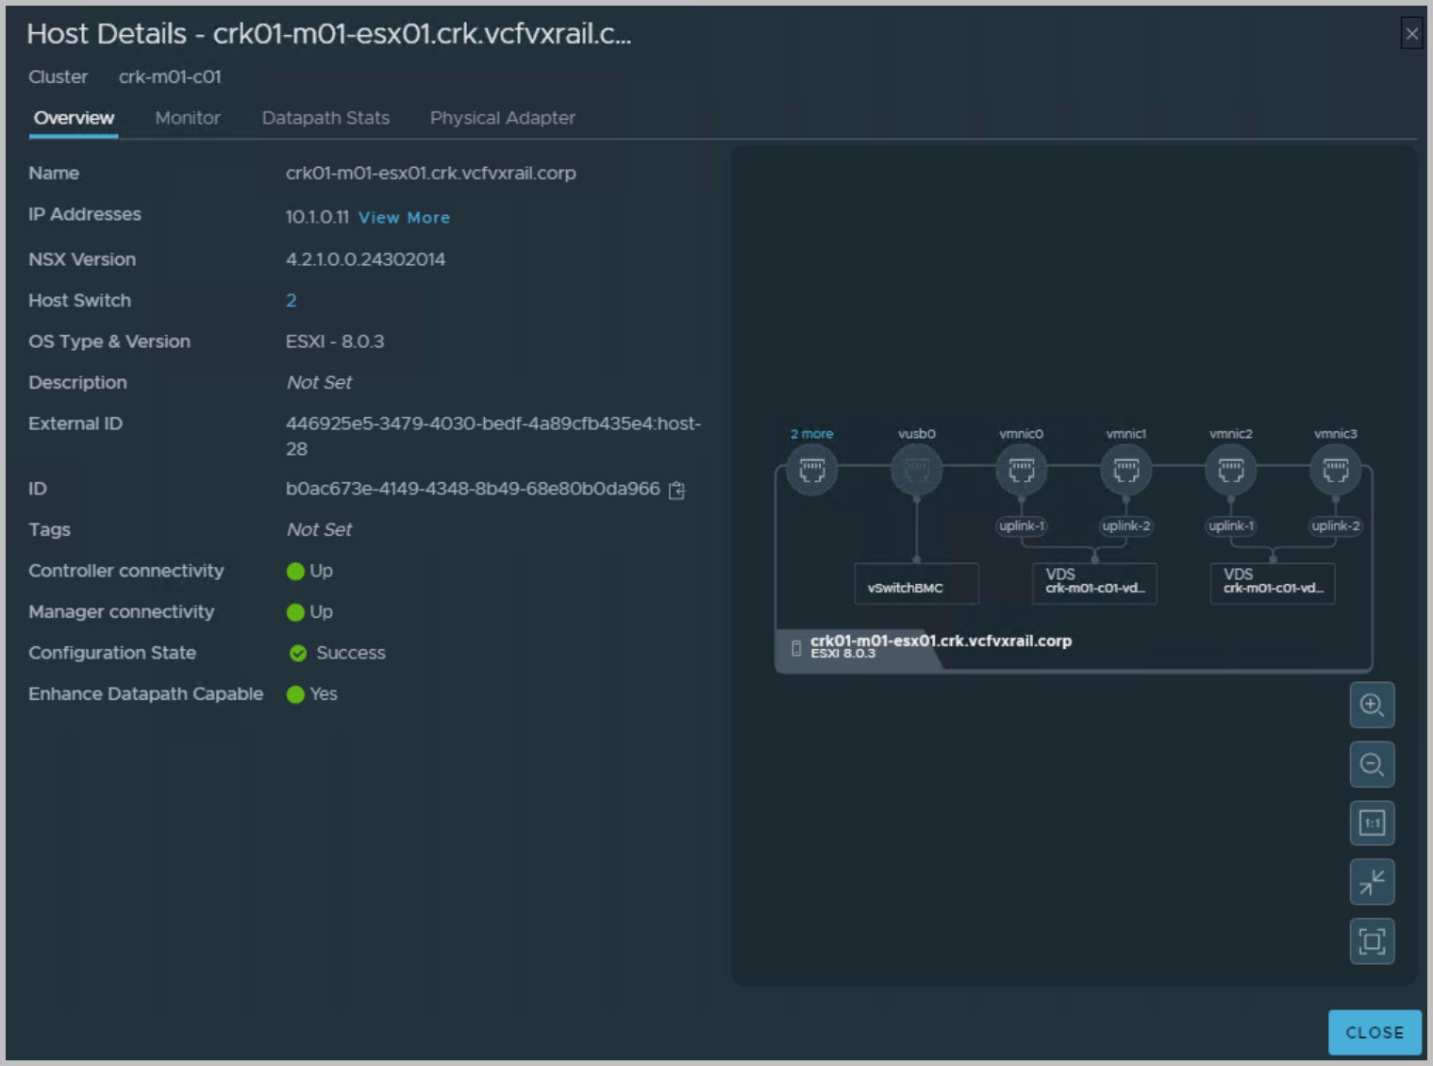
Task: Click the Enhance Datapath Capable green dot
Action: pos(295,694)
